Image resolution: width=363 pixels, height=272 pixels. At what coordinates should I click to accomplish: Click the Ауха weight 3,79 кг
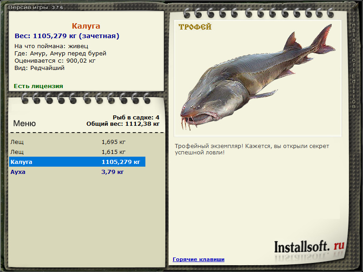tap(112, 172)
